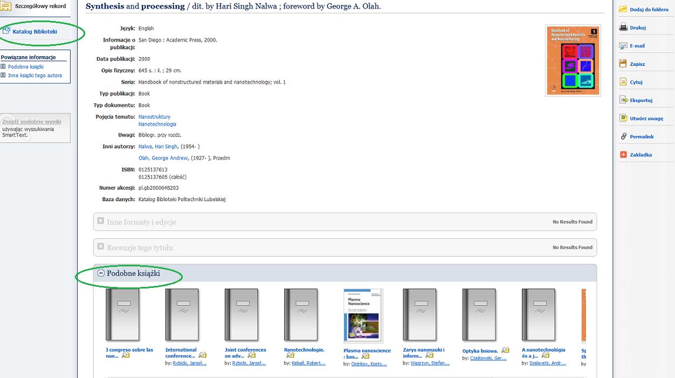The image size is (675, 378).
Task: Click Znajdź podobne wyniki link
Action: tap(31, 122)
